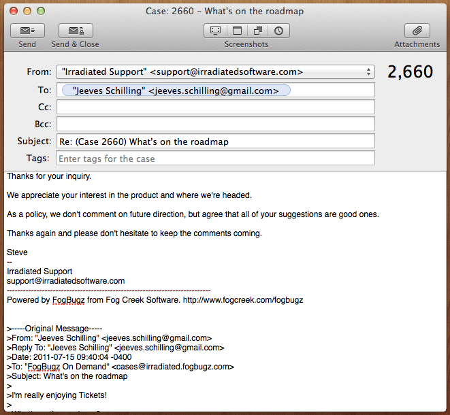Zoom the window with the green button
This screenshot has width=450, height=415.
tap(41, 12)
